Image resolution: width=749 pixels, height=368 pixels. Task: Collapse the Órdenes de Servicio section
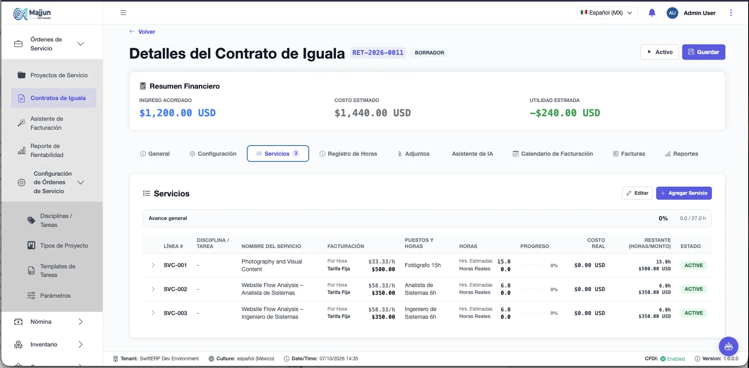(81, 44)
